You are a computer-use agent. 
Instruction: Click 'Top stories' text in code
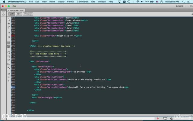tap(79, 72)
